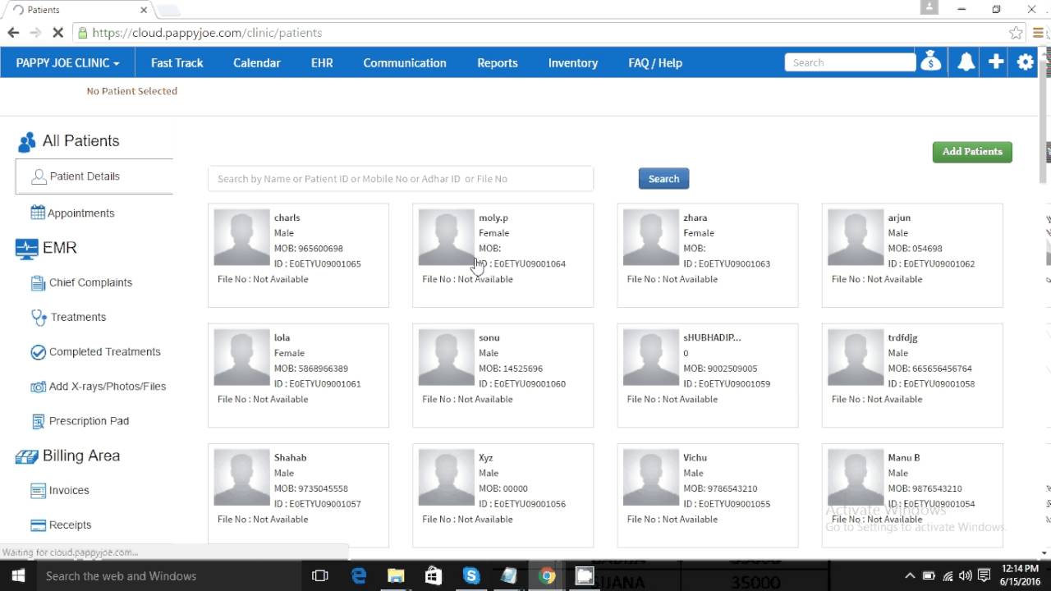This screenshot has height=591, width=1051.
Task: Click the top navbar Search box
Action: point(850,62)
